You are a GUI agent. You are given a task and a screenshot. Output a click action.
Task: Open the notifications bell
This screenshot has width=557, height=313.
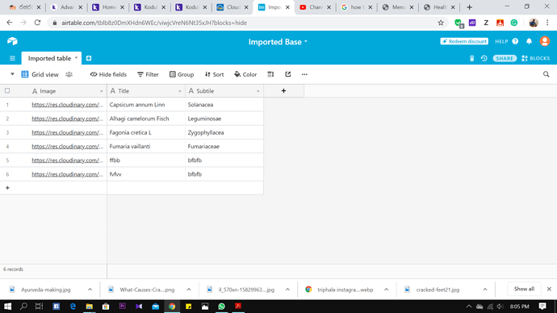[x=529, y=41]
